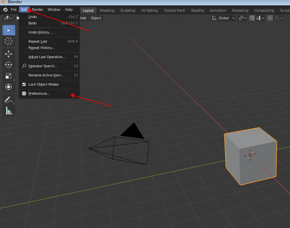290x228 pixels.
Task: Activate the Annotate pencil tool
Action: coord(9,100)
